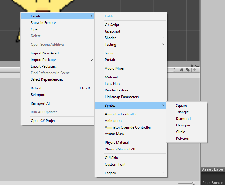The height and width of the screenshot is (185, 225).
Task: Create a GUI Skin asset
Action: [x=131, y=158]
